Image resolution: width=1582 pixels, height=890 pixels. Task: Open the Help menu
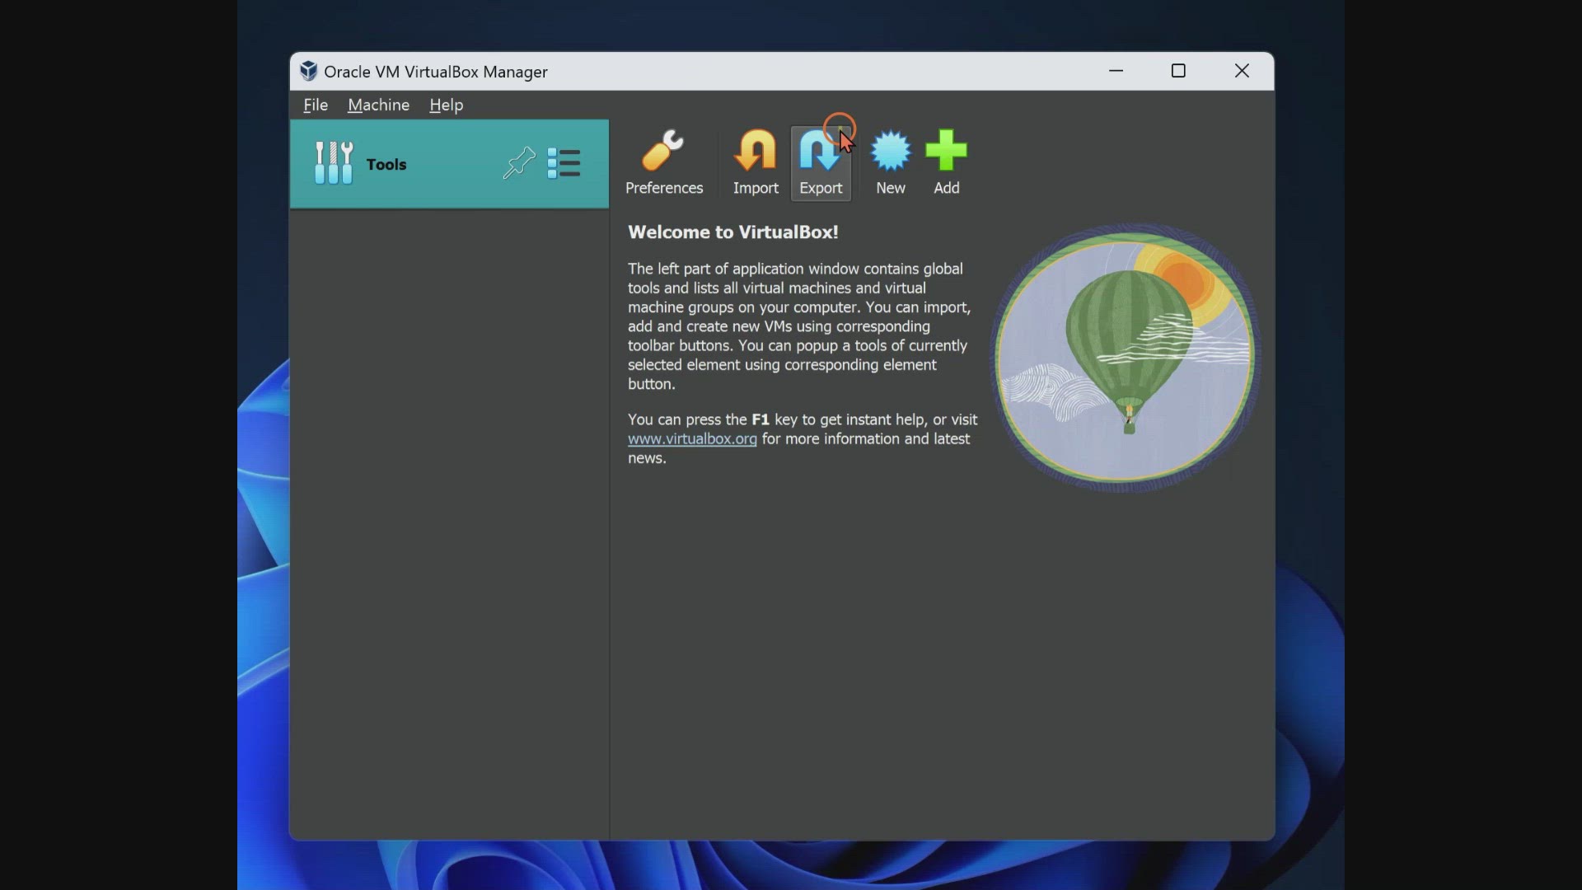(446, 105)
